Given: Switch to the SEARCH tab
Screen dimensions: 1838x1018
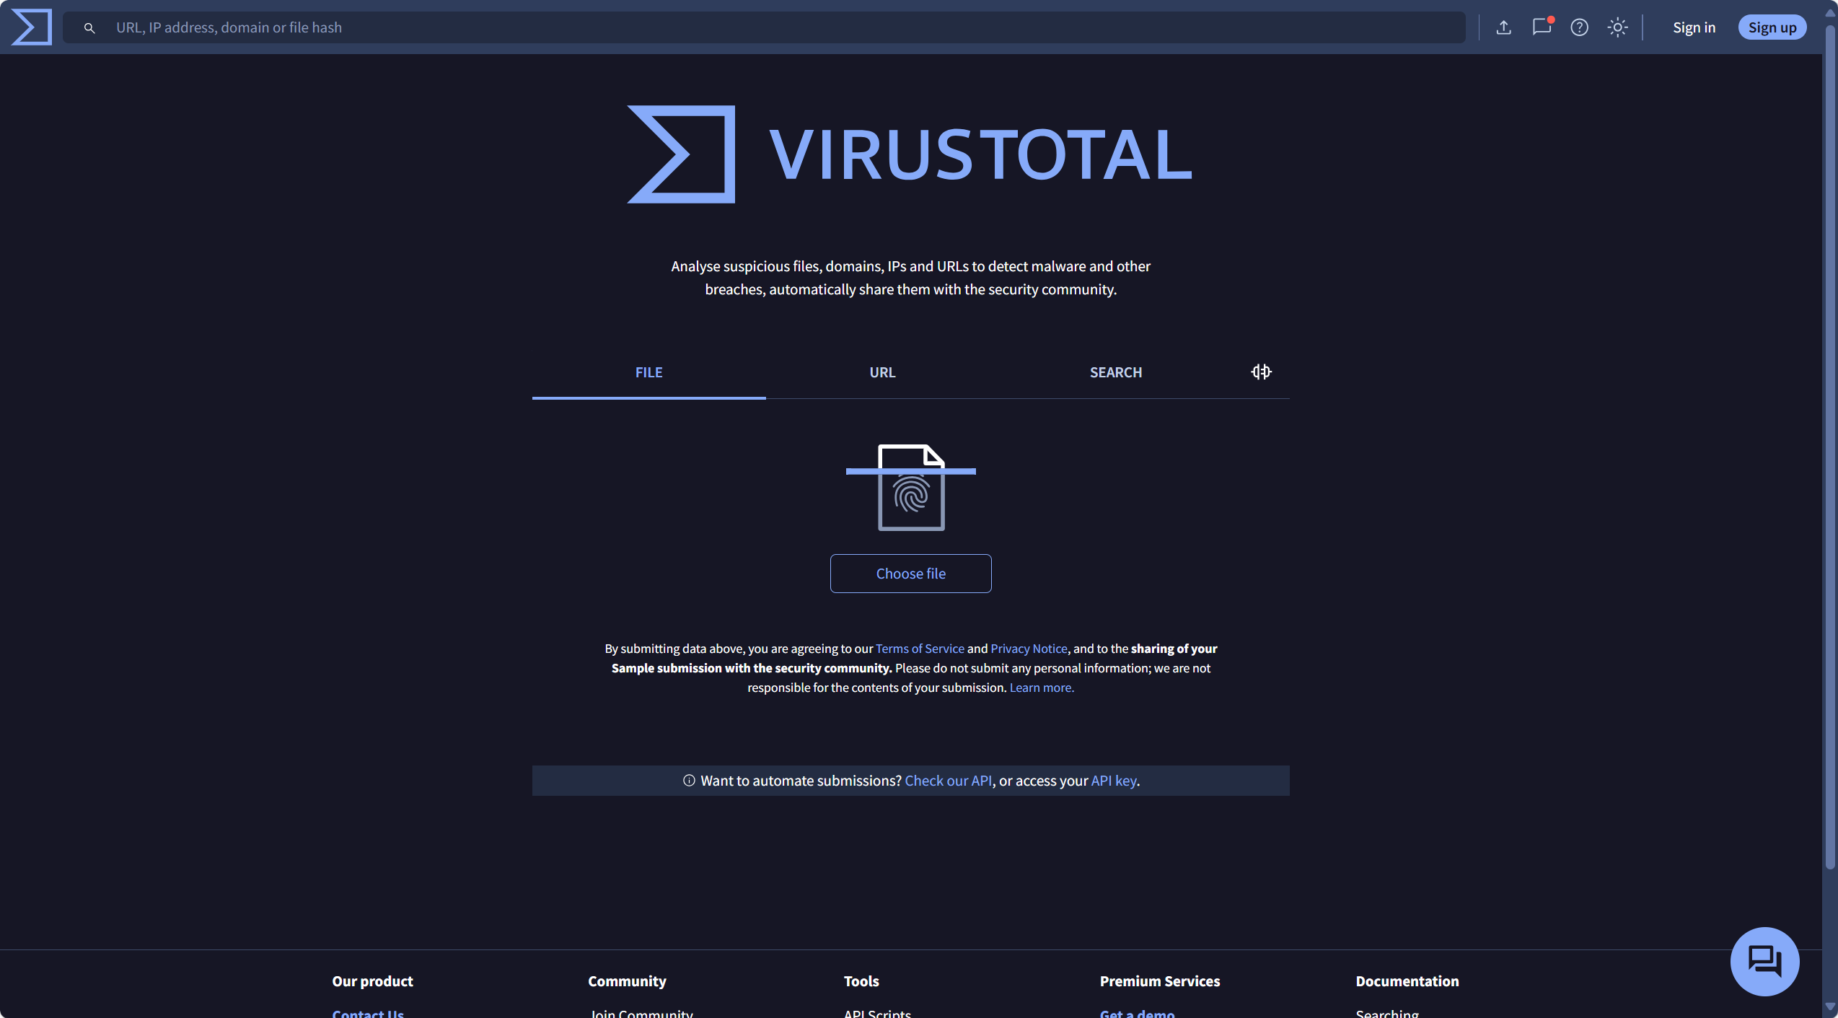Looking at the screenshot, I should click(x=1115, y=372).
